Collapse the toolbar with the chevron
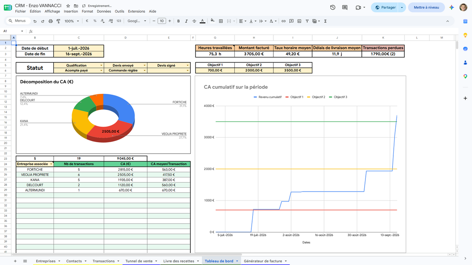472x265 pixels. click(448, 21)
